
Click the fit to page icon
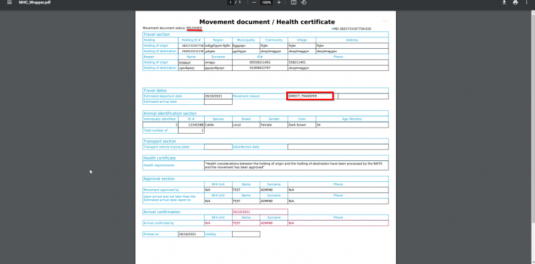[294, 3]
